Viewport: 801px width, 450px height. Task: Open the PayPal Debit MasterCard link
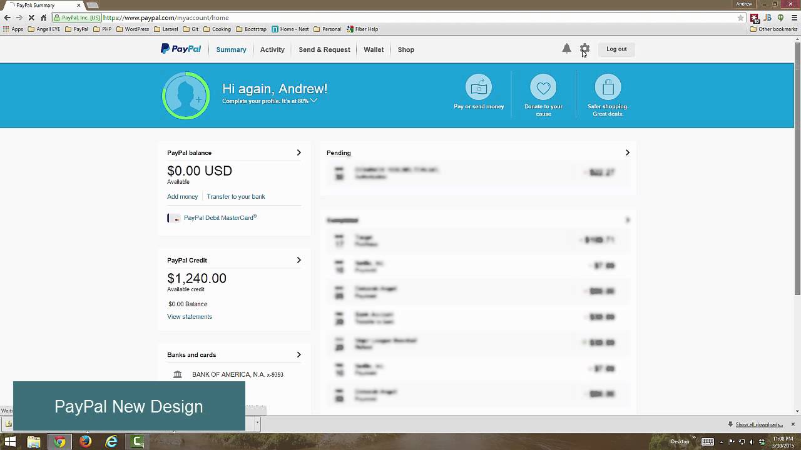pos(220,217)
